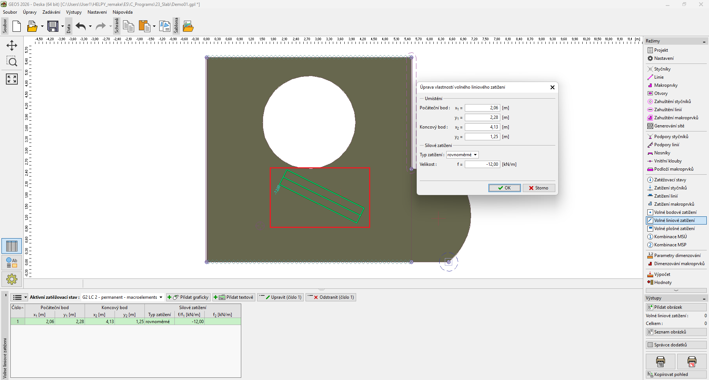Open the Typ zatížení dropdown
The height and width of the screenshot is (380, 709).
[x=462, y=155]
